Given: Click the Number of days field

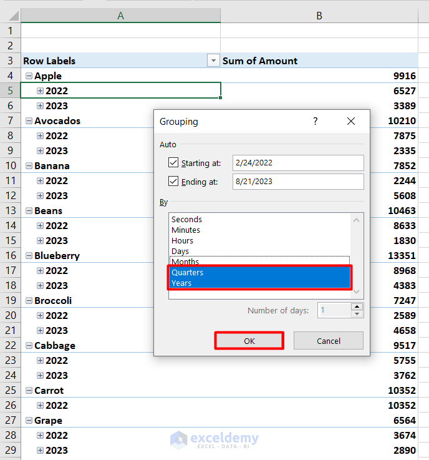Looking at the screenshot, I should (x=334, y=310).
